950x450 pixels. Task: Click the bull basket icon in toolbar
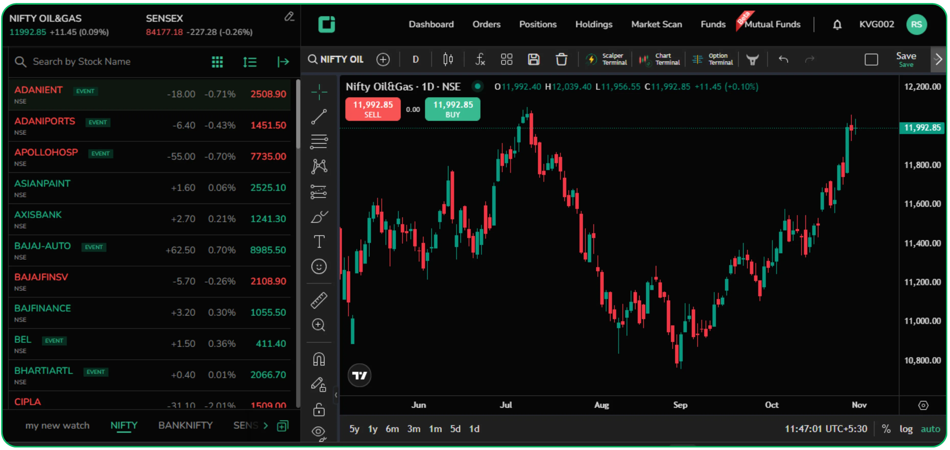pyautogui.click(x=752, y=59)
